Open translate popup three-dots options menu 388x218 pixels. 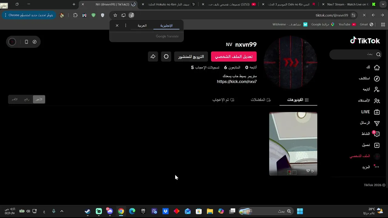pyautogui.click(x=125, y=25)
